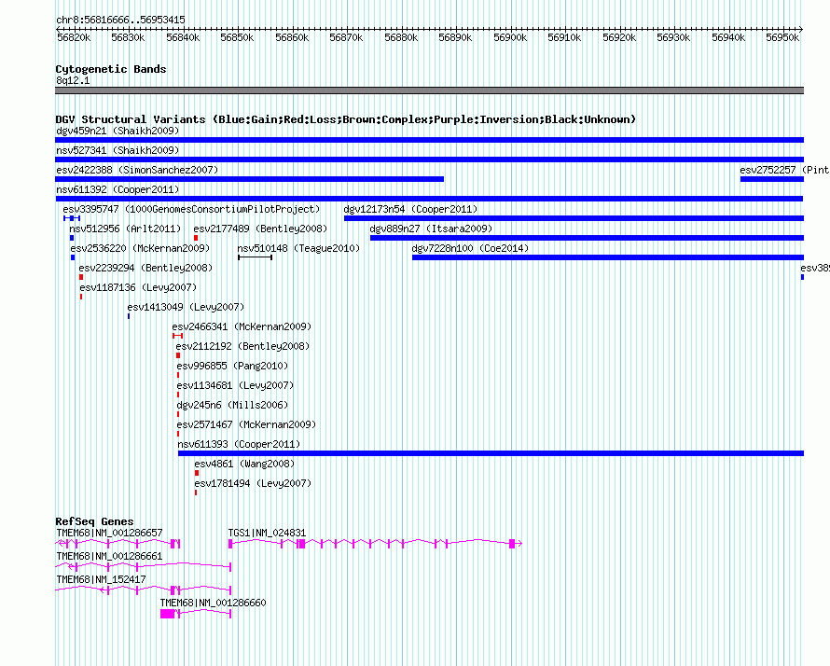
Task: Click the esv1187136 (Levy2007) label
Action: pyautogui.click(x=138, y=287)
